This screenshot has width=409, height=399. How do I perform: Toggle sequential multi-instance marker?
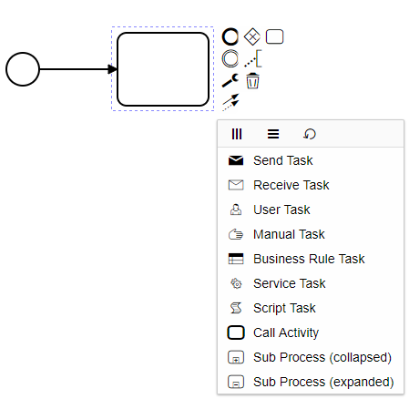273,134
